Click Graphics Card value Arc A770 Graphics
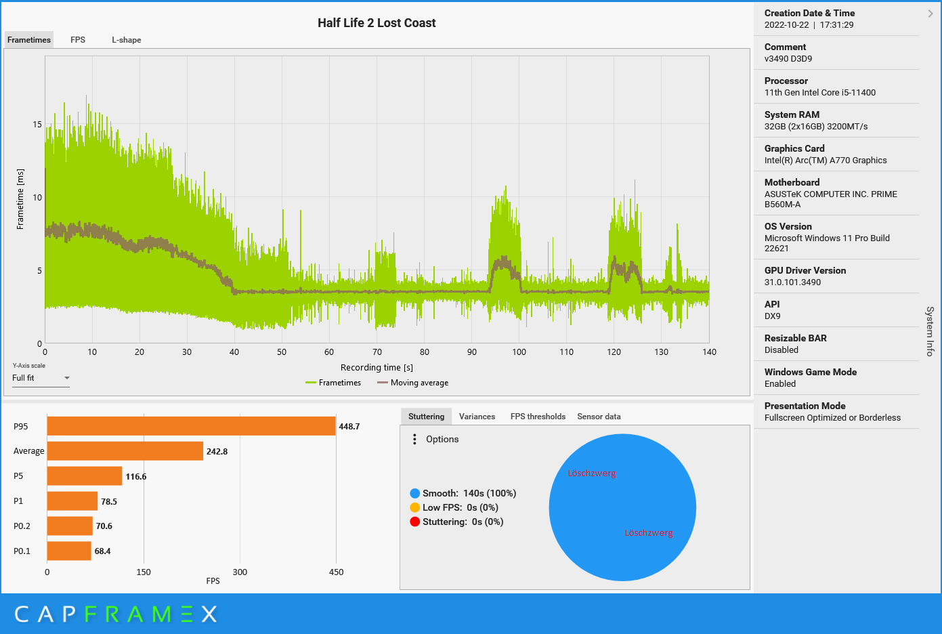 (826, 161)
